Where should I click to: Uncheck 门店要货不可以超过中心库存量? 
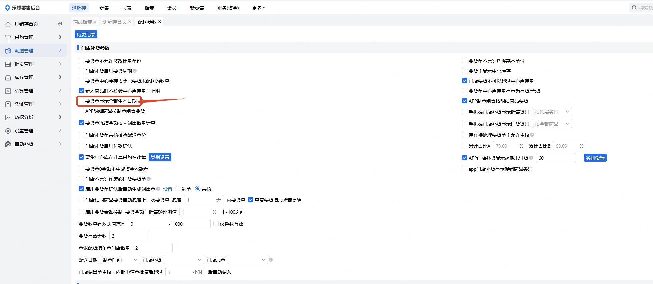click(x=465, y=81)
